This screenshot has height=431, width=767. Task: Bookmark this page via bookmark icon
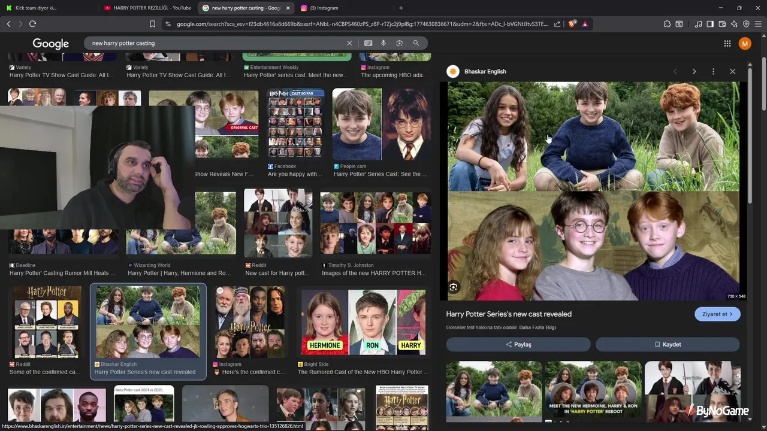pyautogui.click(x=152, y=24)
